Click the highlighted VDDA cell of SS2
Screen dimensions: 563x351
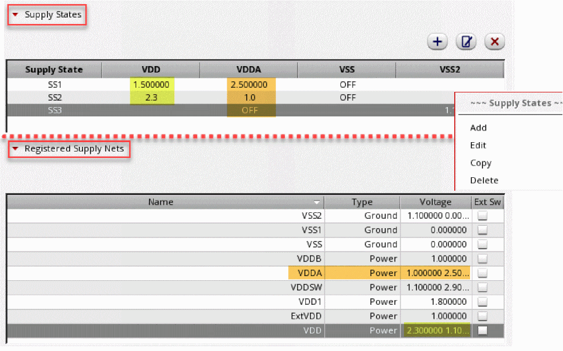tap(251, 98)
